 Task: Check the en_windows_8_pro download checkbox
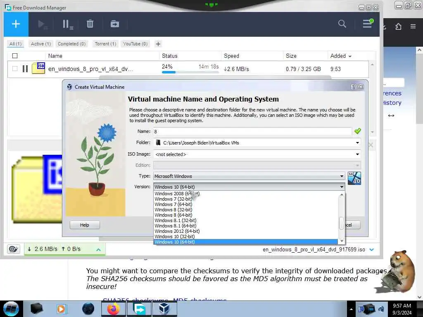coord(15,69)
